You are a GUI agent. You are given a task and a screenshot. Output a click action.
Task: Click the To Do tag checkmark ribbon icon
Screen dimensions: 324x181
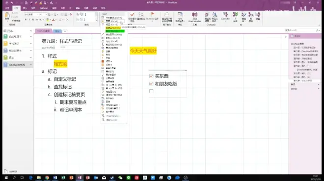click(x=132, y=14)
